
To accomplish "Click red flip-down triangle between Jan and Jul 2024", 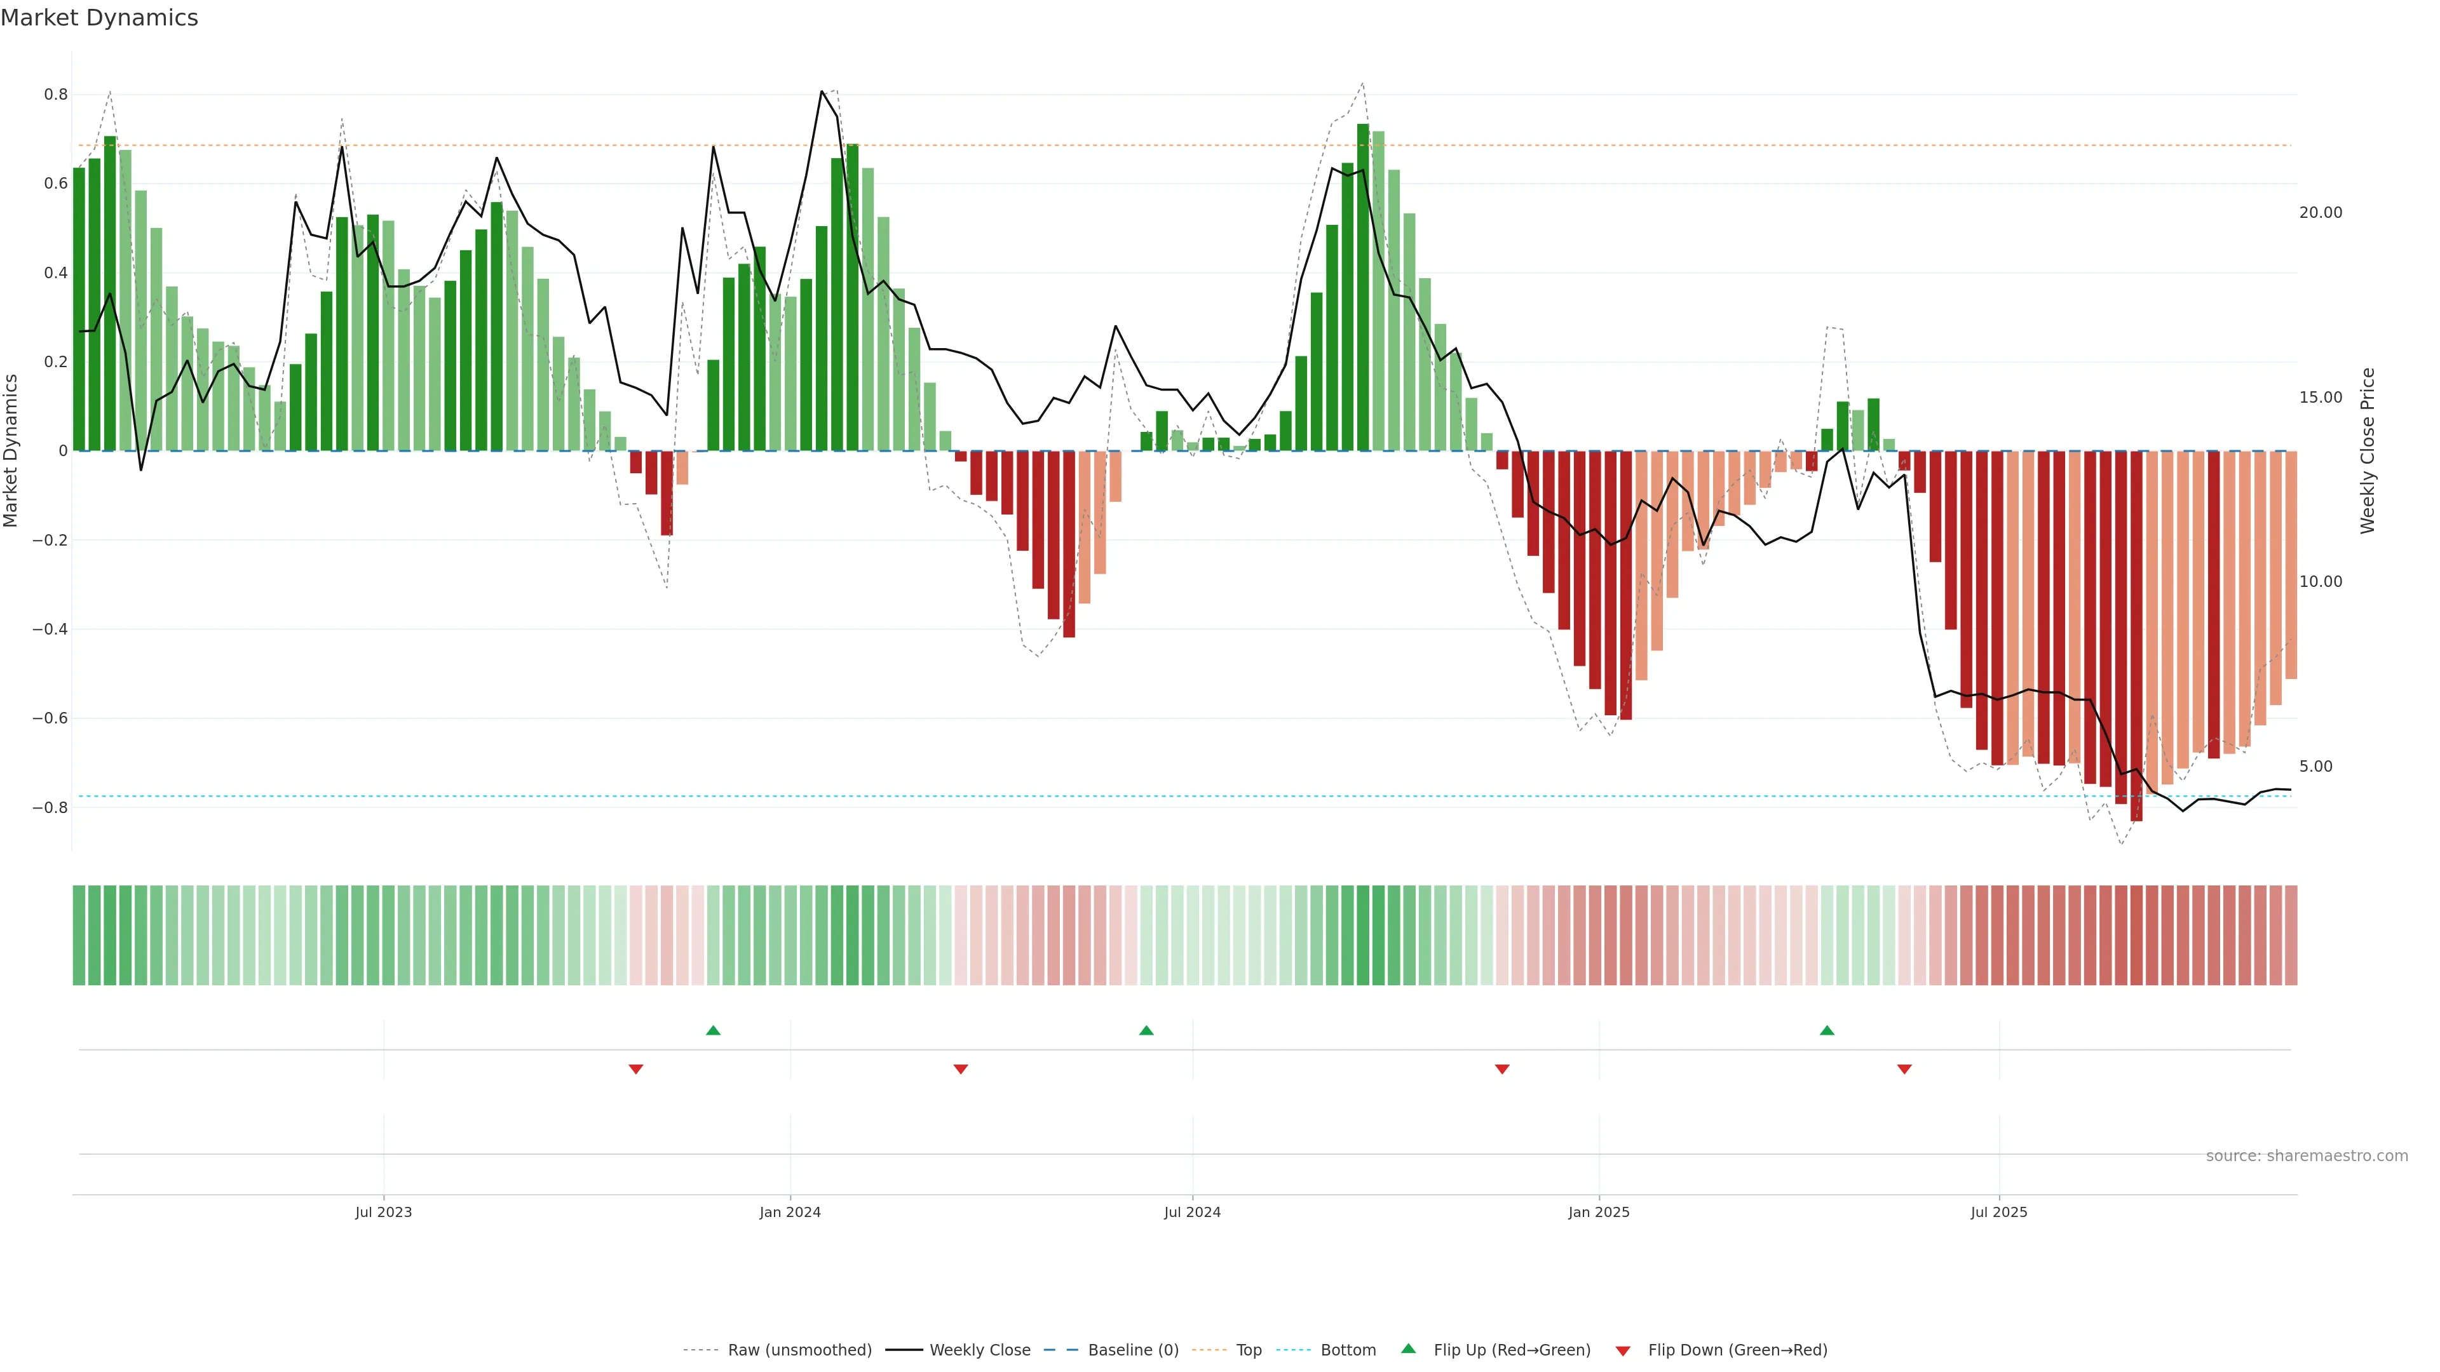I will [x=961, y=1069].
